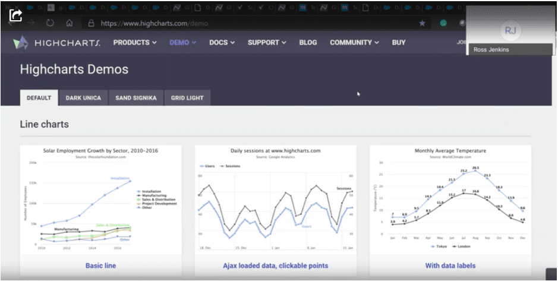Open the Basic line demo link
Screen dimensions: 558x281
click(x=100, y=266)
